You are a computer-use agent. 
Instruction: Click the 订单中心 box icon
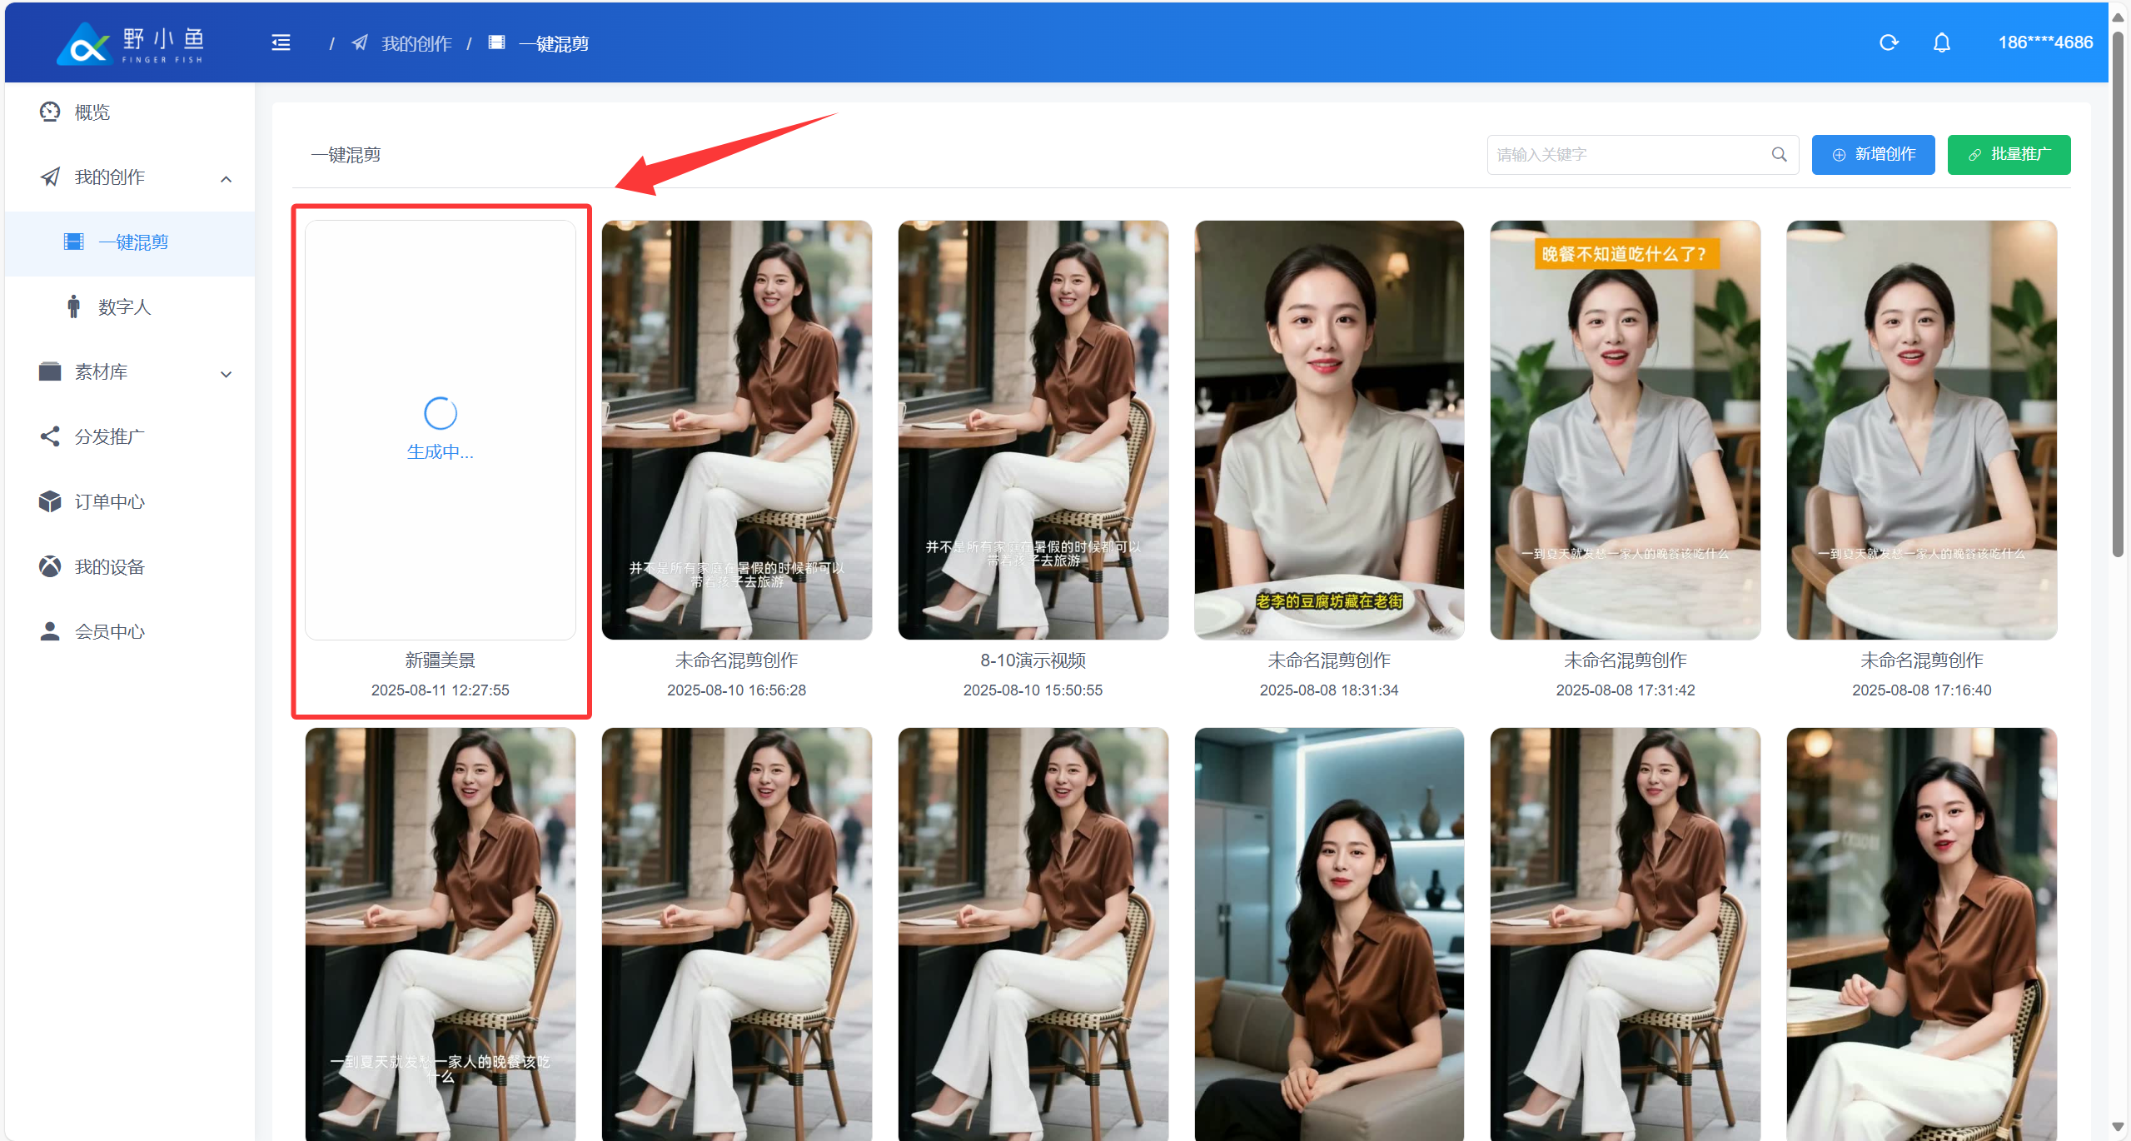point(50,501)
